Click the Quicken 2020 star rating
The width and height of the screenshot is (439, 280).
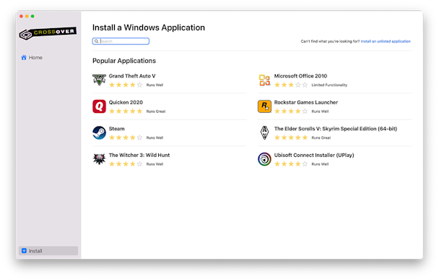point(126,111)
